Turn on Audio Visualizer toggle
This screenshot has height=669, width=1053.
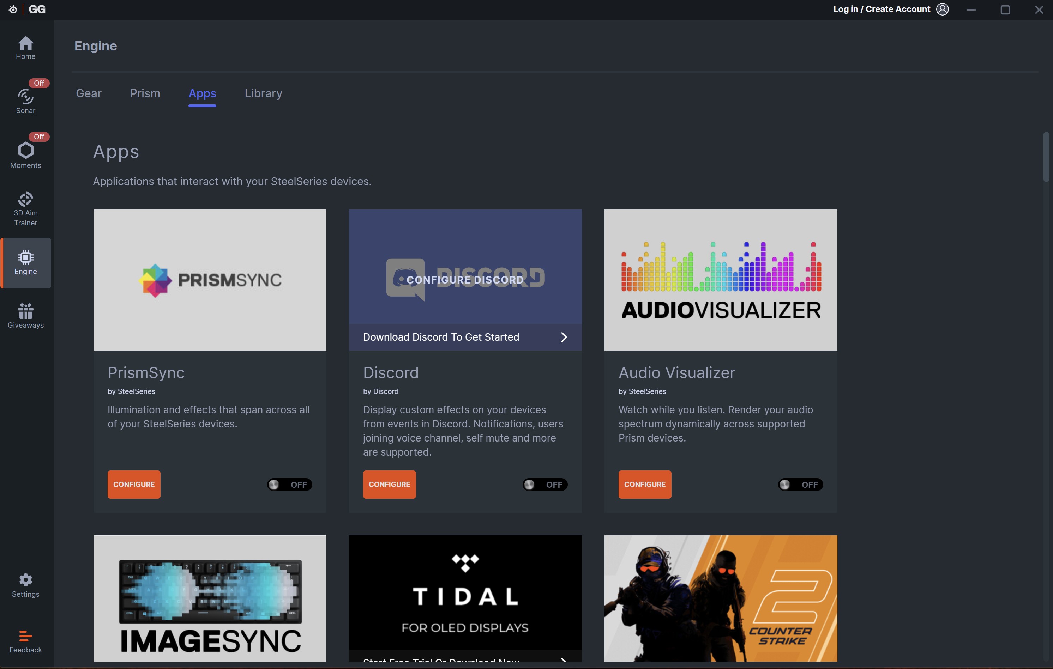pos(800,484)
